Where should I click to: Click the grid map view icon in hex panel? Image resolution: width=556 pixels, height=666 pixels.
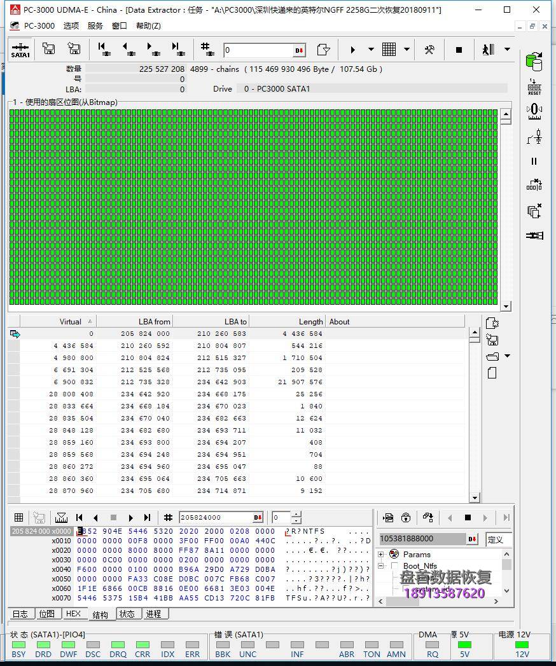[18, 517]
